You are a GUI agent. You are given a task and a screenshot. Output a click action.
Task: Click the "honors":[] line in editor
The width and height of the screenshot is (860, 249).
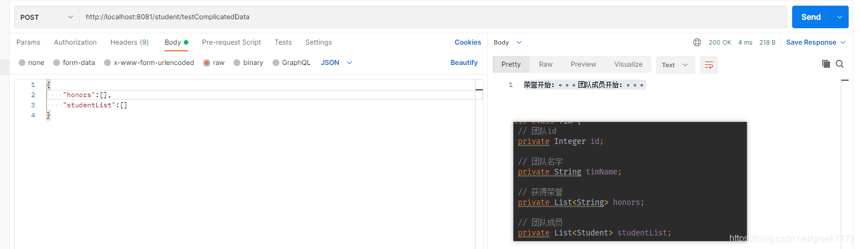pyautogui.click(x=87, y=95)
